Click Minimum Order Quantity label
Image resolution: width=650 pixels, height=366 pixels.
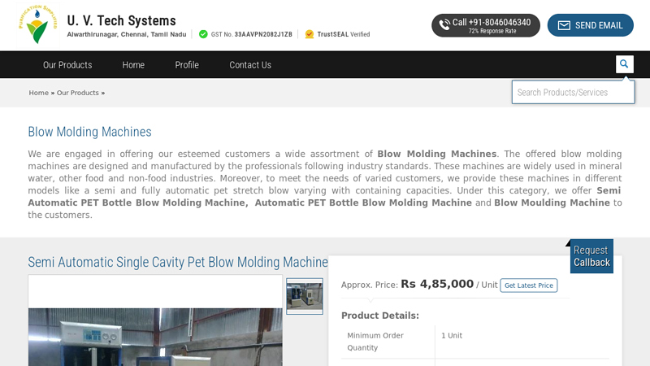coord(375,342)
